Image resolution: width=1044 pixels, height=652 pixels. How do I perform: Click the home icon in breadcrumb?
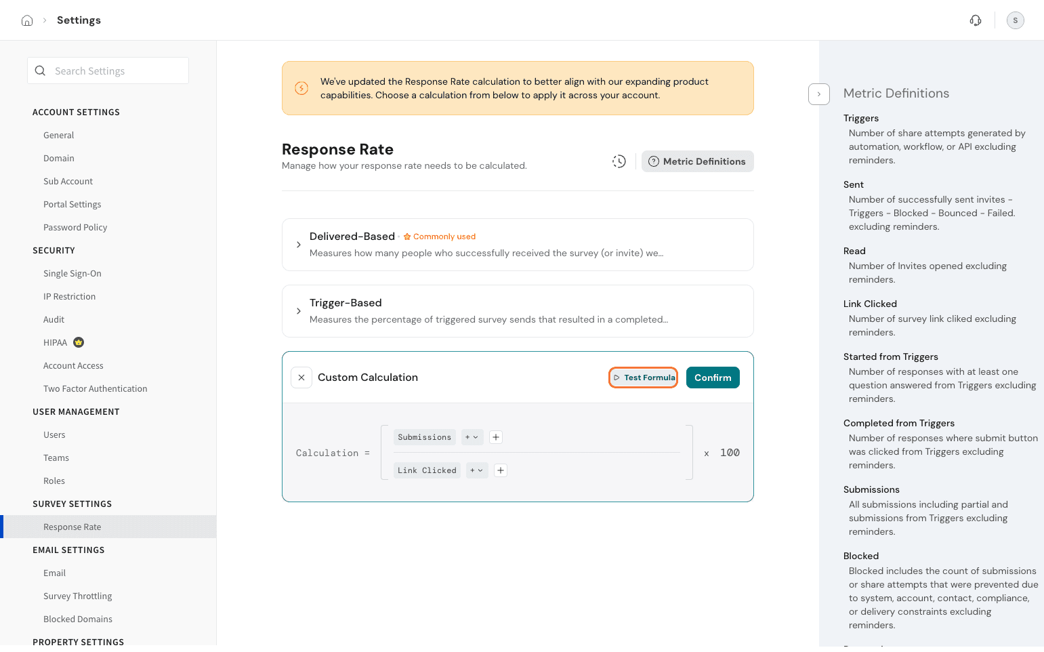[x=27, y=20]
